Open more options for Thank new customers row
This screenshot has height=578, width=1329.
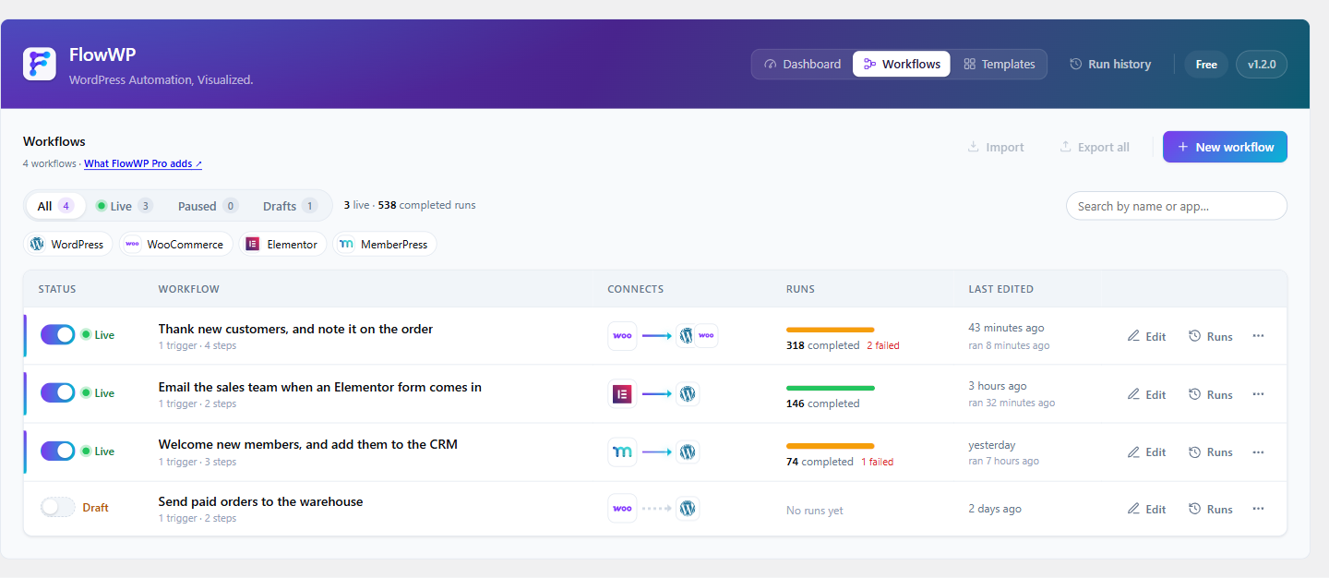coord(1258,336)
